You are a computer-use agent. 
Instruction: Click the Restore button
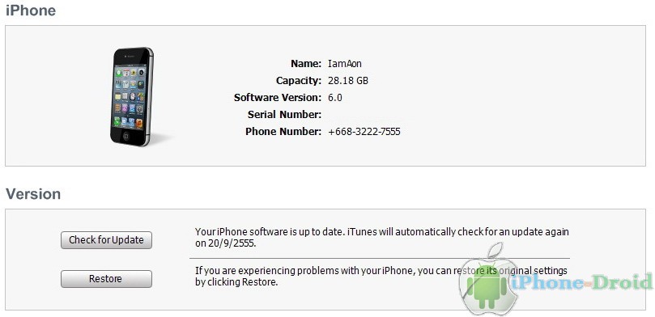click(x=106, y=279)
